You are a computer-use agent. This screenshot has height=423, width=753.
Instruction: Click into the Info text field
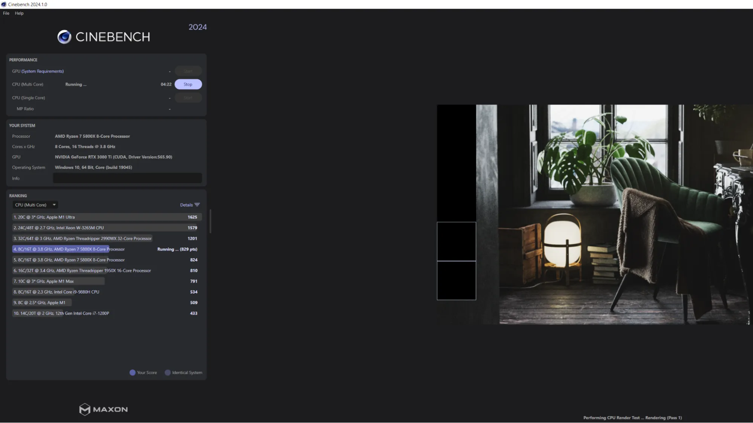point(127,178)
